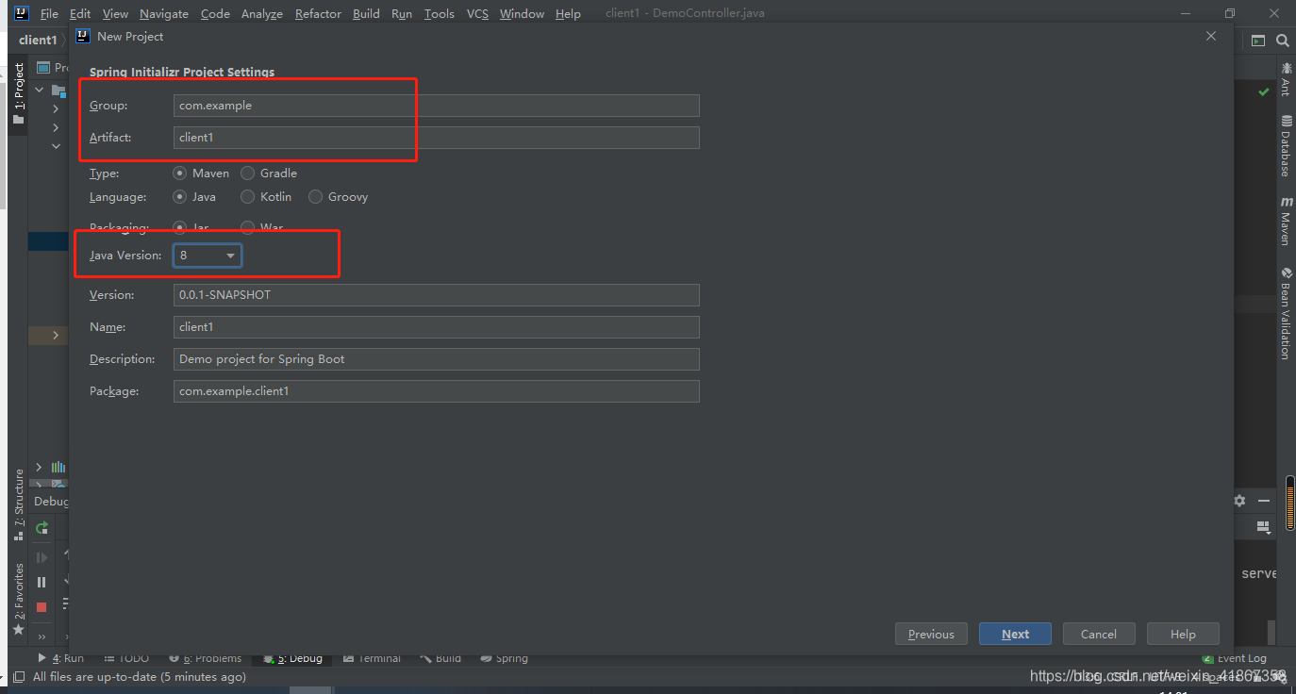1296x694 pixels.
Task: Show more debug toolbar actions
Action: coord(42,636)
